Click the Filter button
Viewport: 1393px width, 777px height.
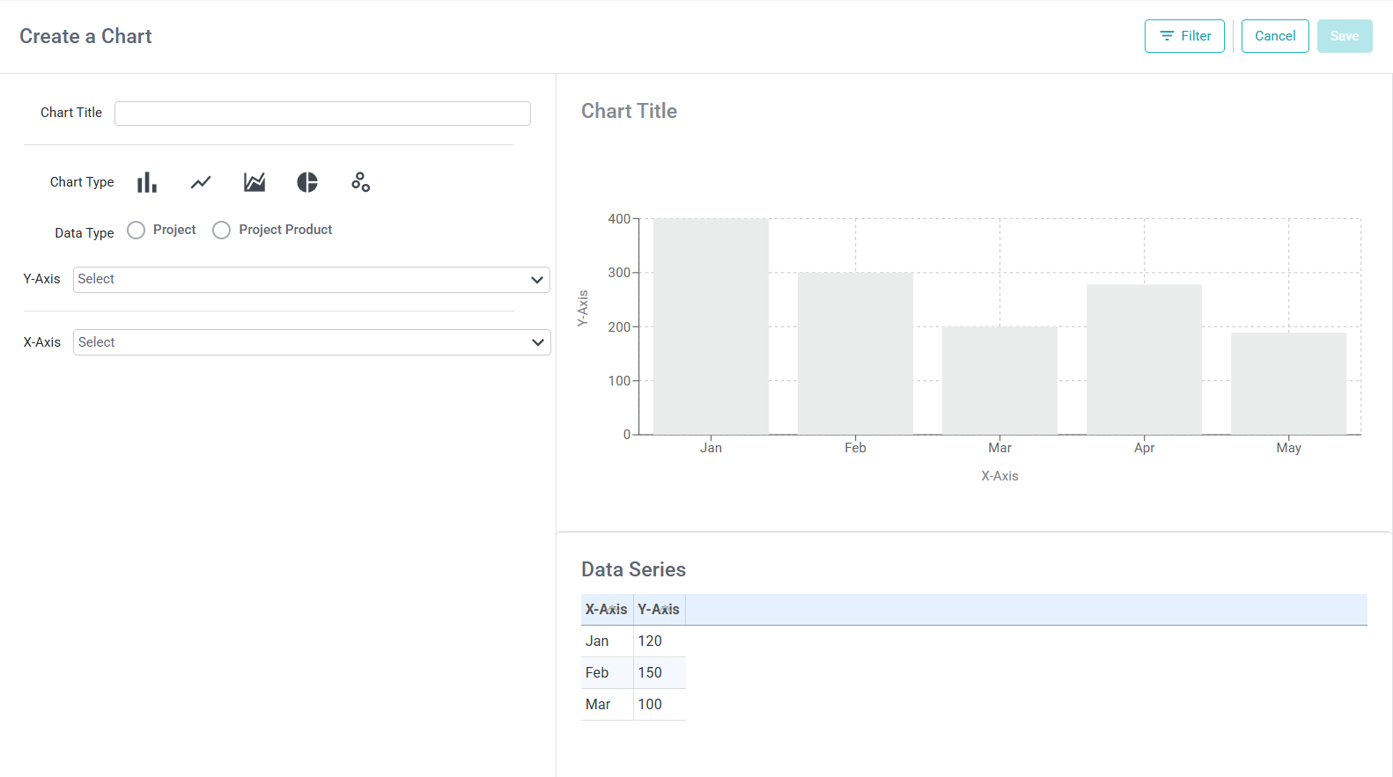1184,36
